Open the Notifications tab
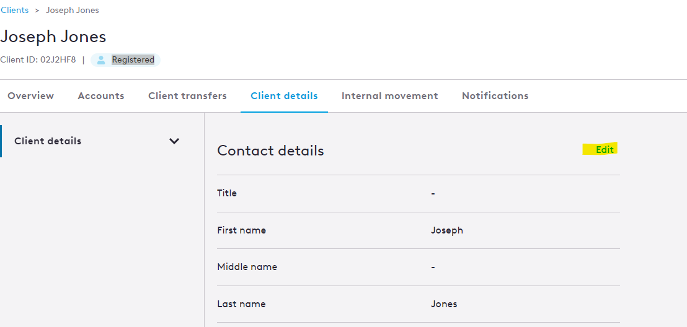Viewport: 687px width, 327px height. 495,96
